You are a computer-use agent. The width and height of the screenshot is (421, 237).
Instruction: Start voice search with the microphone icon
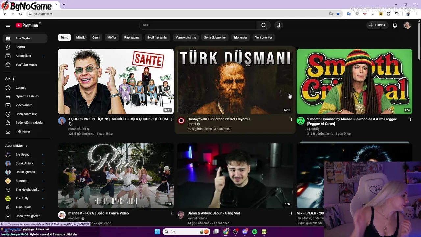279,25
